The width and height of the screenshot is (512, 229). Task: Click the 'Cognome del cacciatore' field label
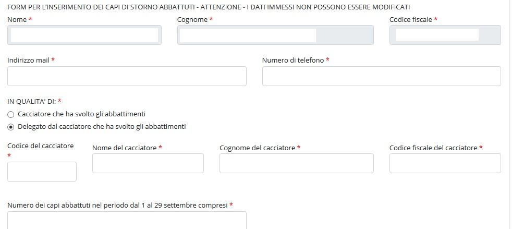click(258, 148)
